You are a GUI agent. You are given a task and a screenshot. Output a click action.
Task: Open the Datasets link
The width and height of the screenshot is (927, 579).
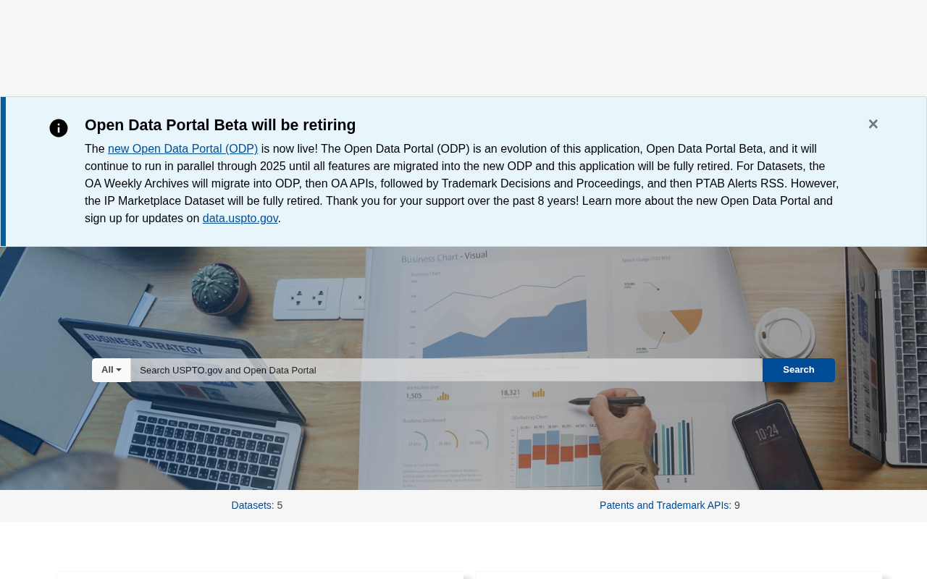click(251, 505)
